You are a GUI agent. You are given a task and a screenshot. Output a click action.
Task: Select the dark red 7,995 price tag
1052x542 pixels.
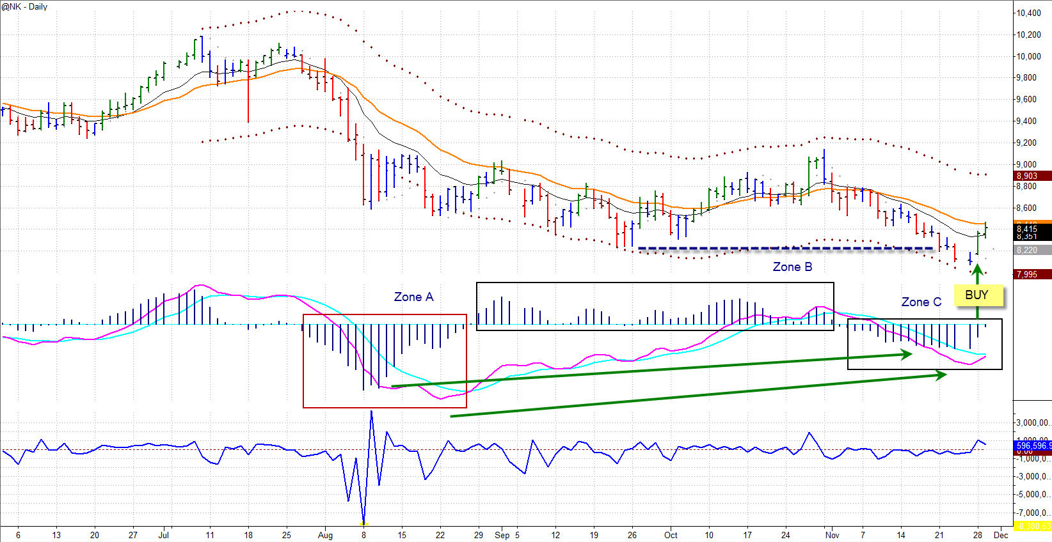1028,274
